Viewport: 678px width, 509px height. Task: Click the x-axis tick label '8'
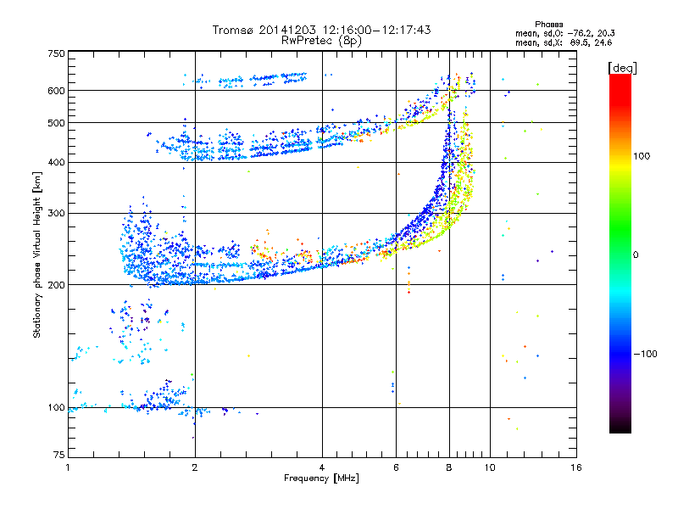tap(449, 467)
